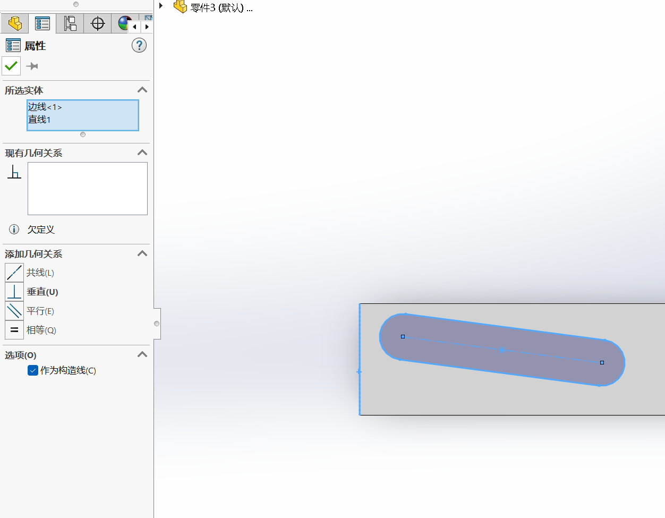The height and width of the screenshot is (518, 665).
Task: Confirm with the green checkmark button
Action: pyautogui.click(x=11, y=66)
